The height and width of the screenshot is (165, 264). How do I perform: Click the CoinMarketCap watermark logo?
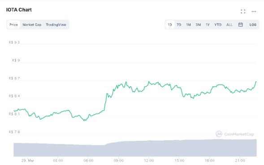235,134
